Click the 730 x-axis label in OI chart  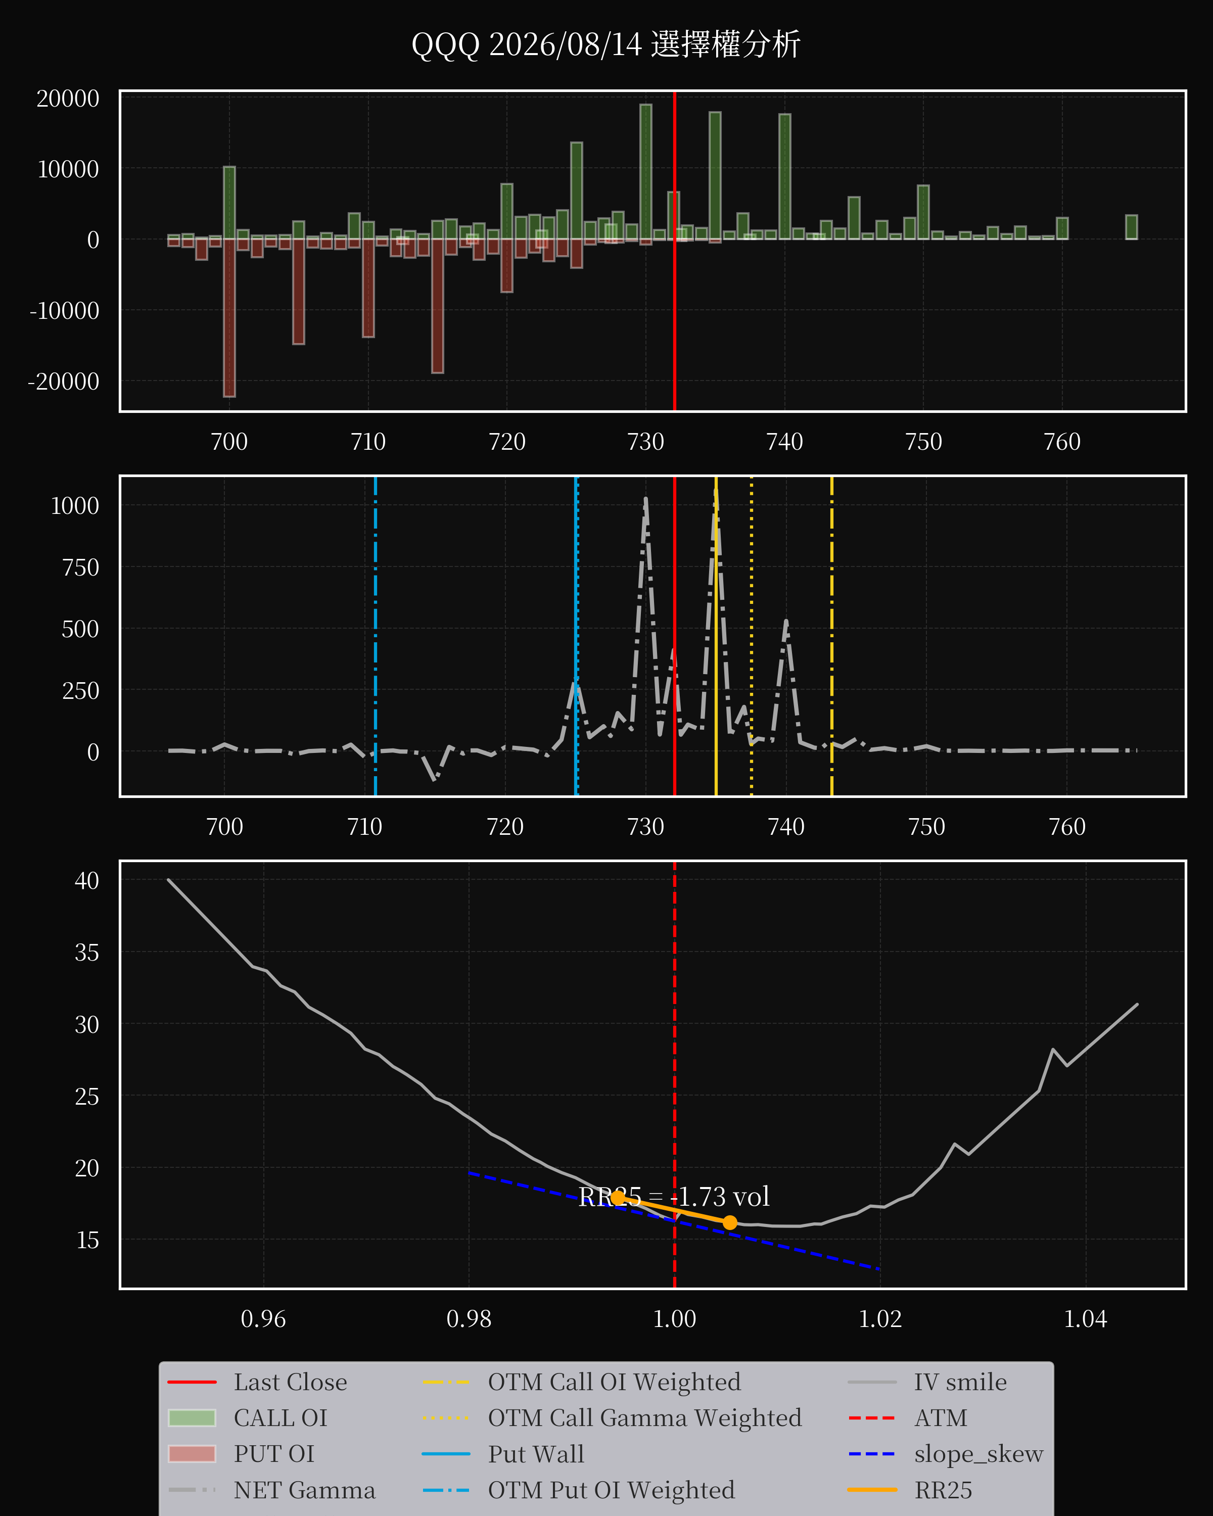[645, 442]
